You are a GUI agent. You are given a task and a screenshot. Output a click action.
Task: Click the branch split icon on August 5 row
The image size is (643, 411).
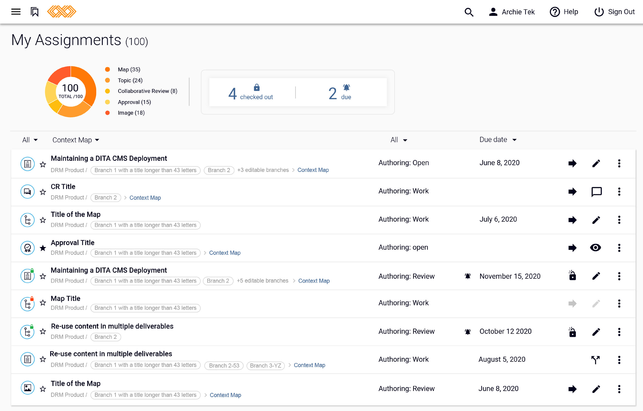coord(595,360)
